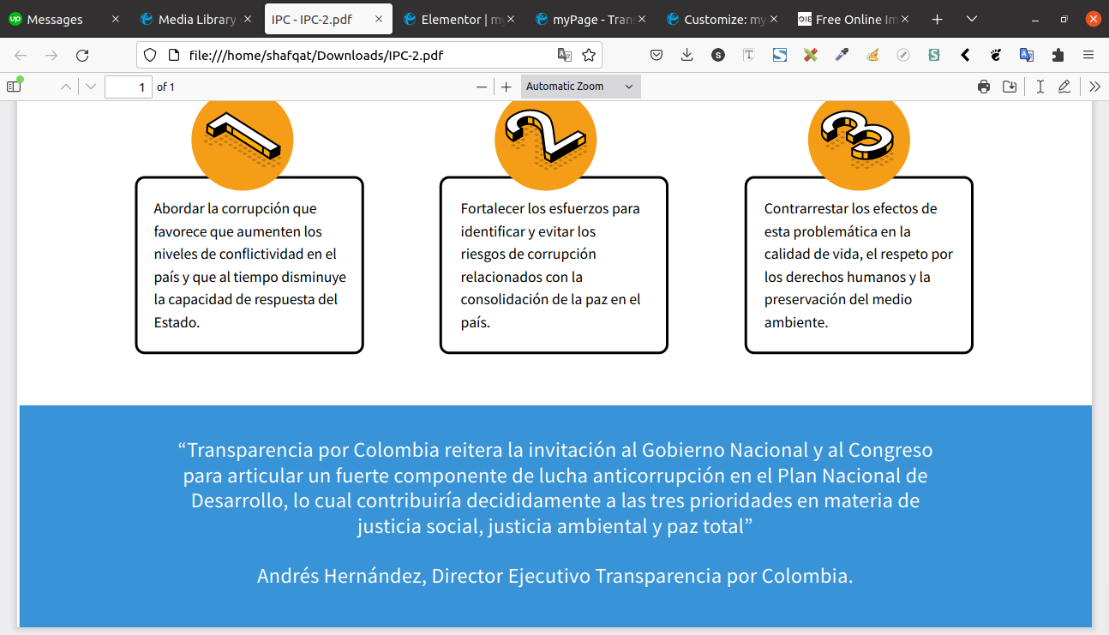Reload the current page
This screenshot has width=1109, height=635.
coord(82,56)
